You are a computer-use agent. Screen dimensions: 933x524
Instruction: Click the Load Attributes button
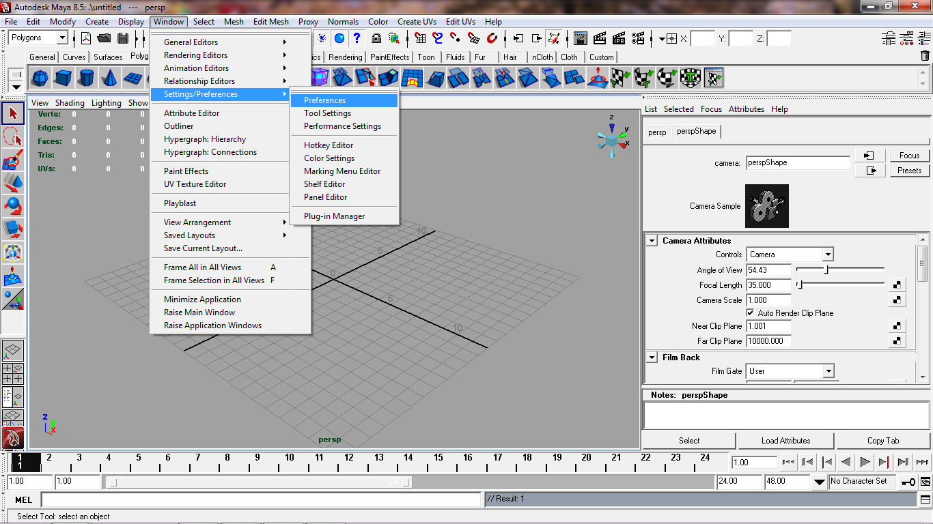pos(785,441)
